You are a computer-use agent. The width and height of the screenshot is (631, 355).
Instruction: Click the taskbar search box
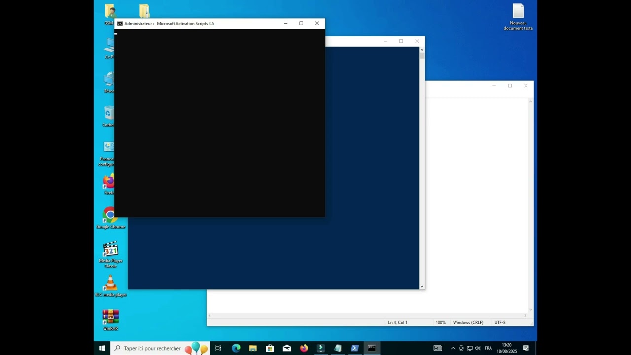pos(160,348)
